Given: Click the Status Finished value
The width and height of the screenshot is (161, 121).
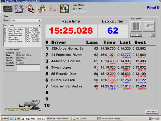Looking at the screenshot, I should (19, 60).
